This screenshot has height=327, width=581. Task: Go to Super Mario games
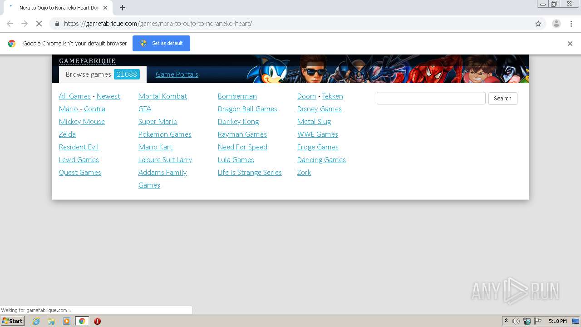pyautogui.click(x=158, y=122)
